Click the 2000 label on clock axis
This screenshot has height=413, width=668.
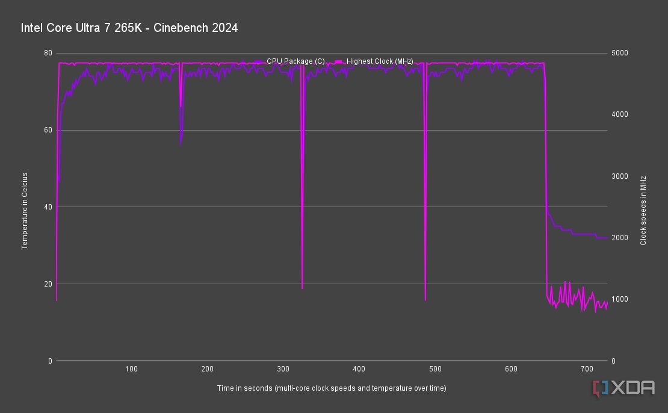click(x=619, y=237)
